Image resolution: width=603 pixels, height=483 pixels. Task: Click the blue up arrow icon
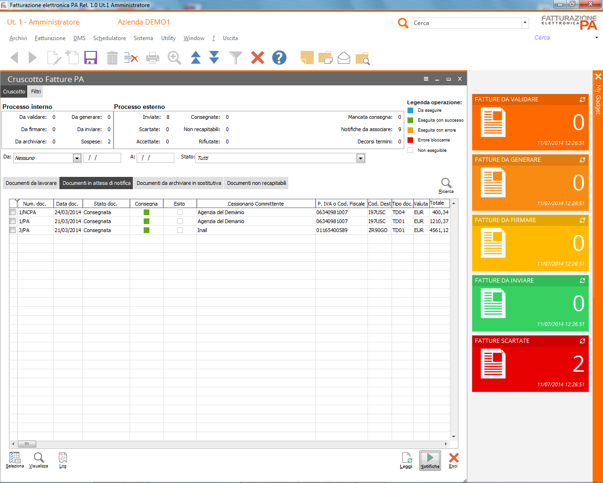(196, 58)
